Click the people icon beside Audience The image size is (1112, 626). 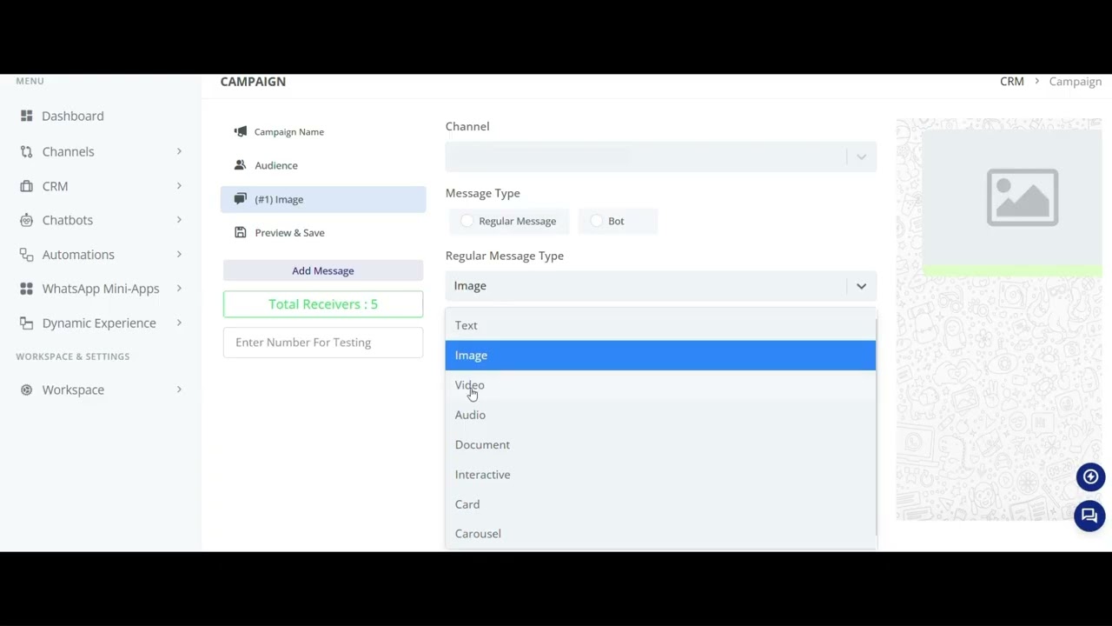click(241, 165)
